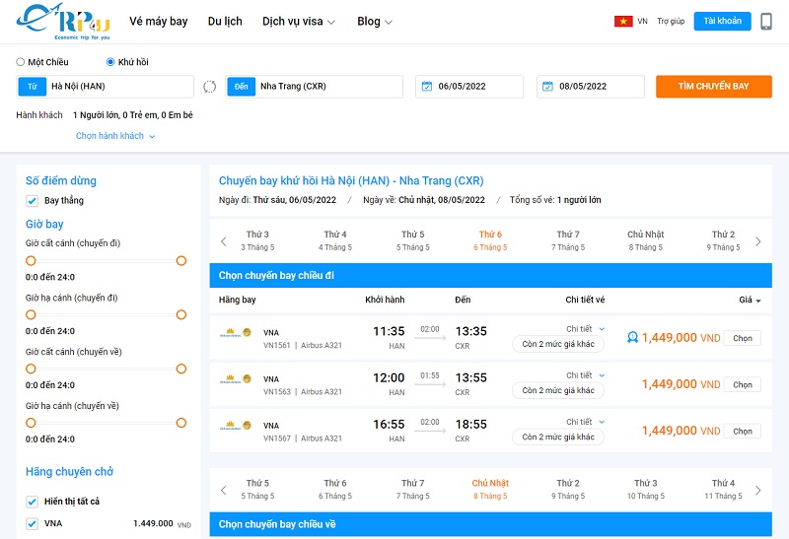Click the Vietnam flag language icon

tap(623, 21)
